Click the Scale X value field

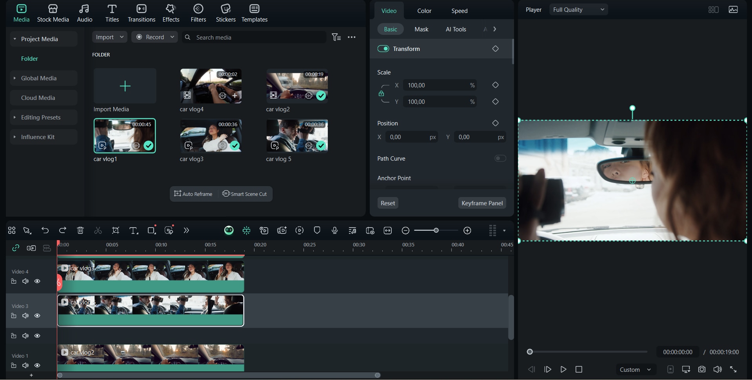click(x=440, y=85)
